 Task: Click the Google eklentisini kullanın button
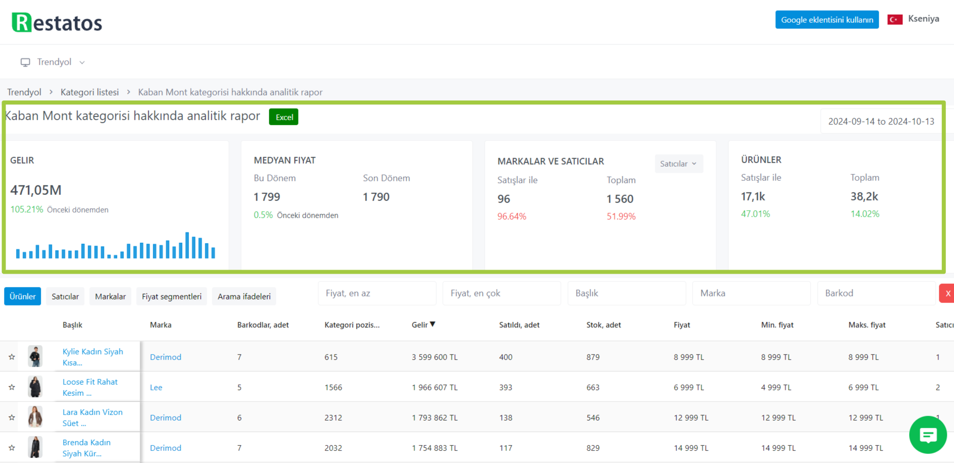[x=827, y=20]
